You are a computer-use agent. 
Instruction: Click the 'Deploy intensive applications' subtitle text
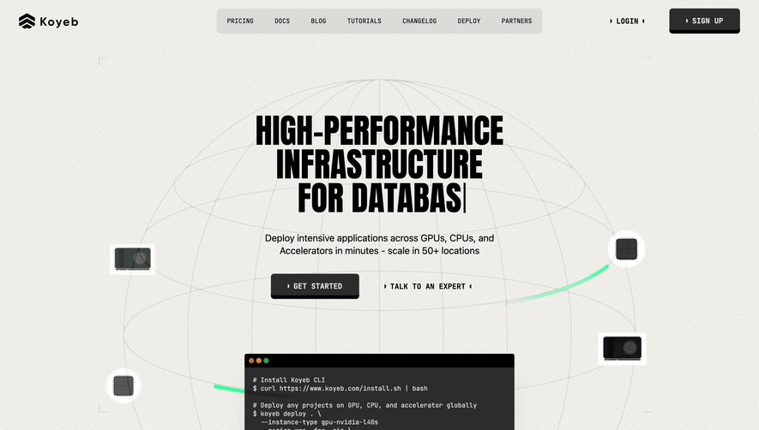[379, 244]
